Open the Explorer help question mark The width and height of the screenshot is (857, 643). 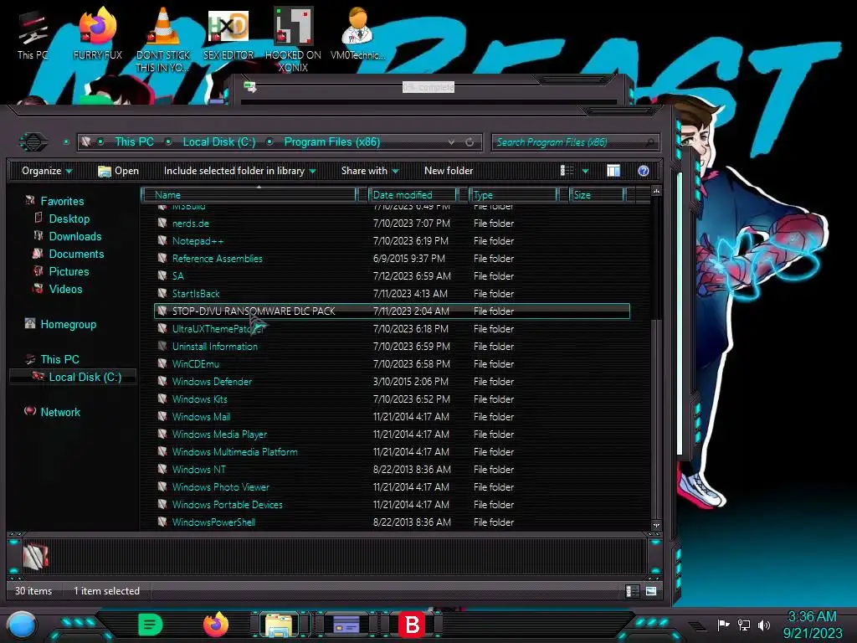tap(644, 171)
